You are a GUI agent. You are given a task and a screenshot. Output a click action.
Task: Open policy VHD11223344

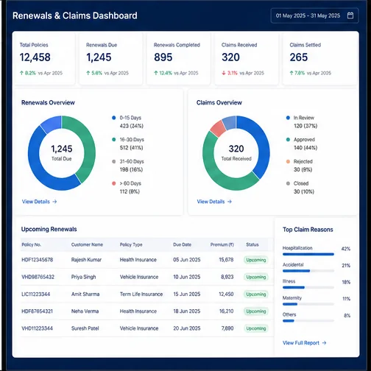tap(37, 328)
